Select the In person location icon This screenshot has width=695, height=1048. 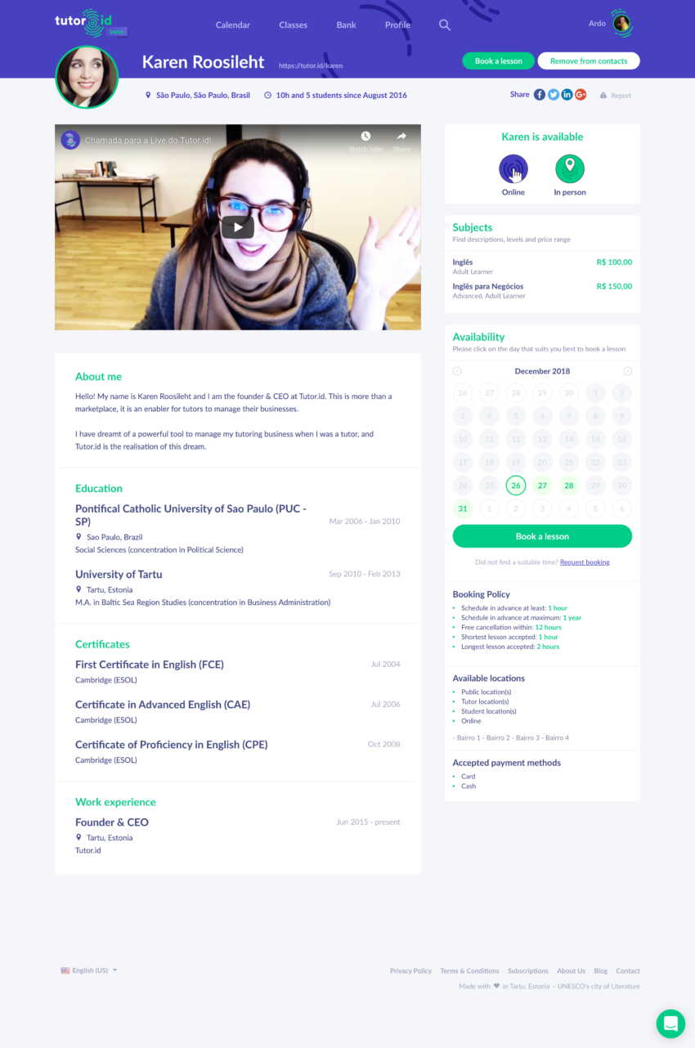570,169
